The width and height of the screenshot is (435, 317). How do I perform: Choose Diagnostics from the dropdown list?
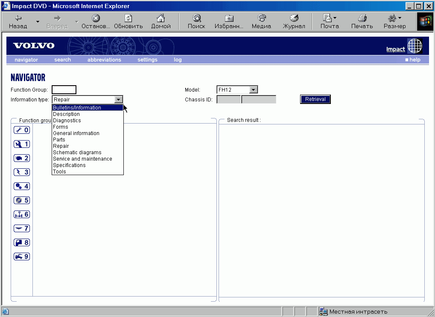(x=88, y=121)
